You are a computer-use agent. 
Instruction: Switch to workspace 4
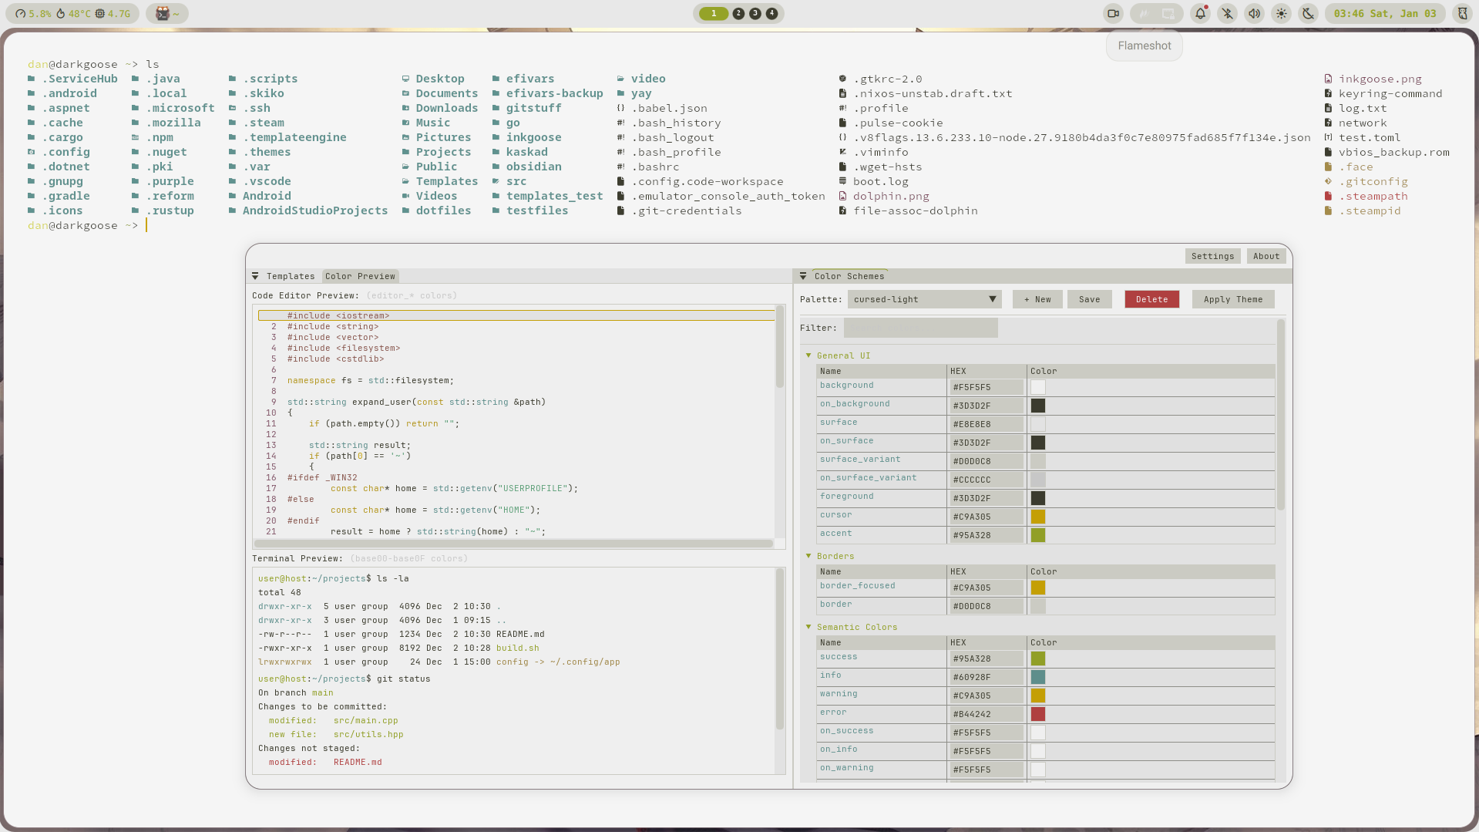tap(771, 13)
